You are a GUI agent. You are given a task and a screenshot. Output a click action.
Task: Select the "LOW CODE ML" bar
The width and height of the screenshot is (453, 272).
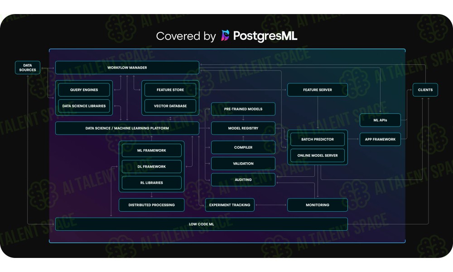pyautogui.click(x=202, y=224)
